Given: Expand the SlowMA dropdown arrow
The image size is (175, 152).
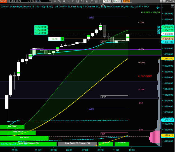Looking at the screenshot, I should [122, 1].
